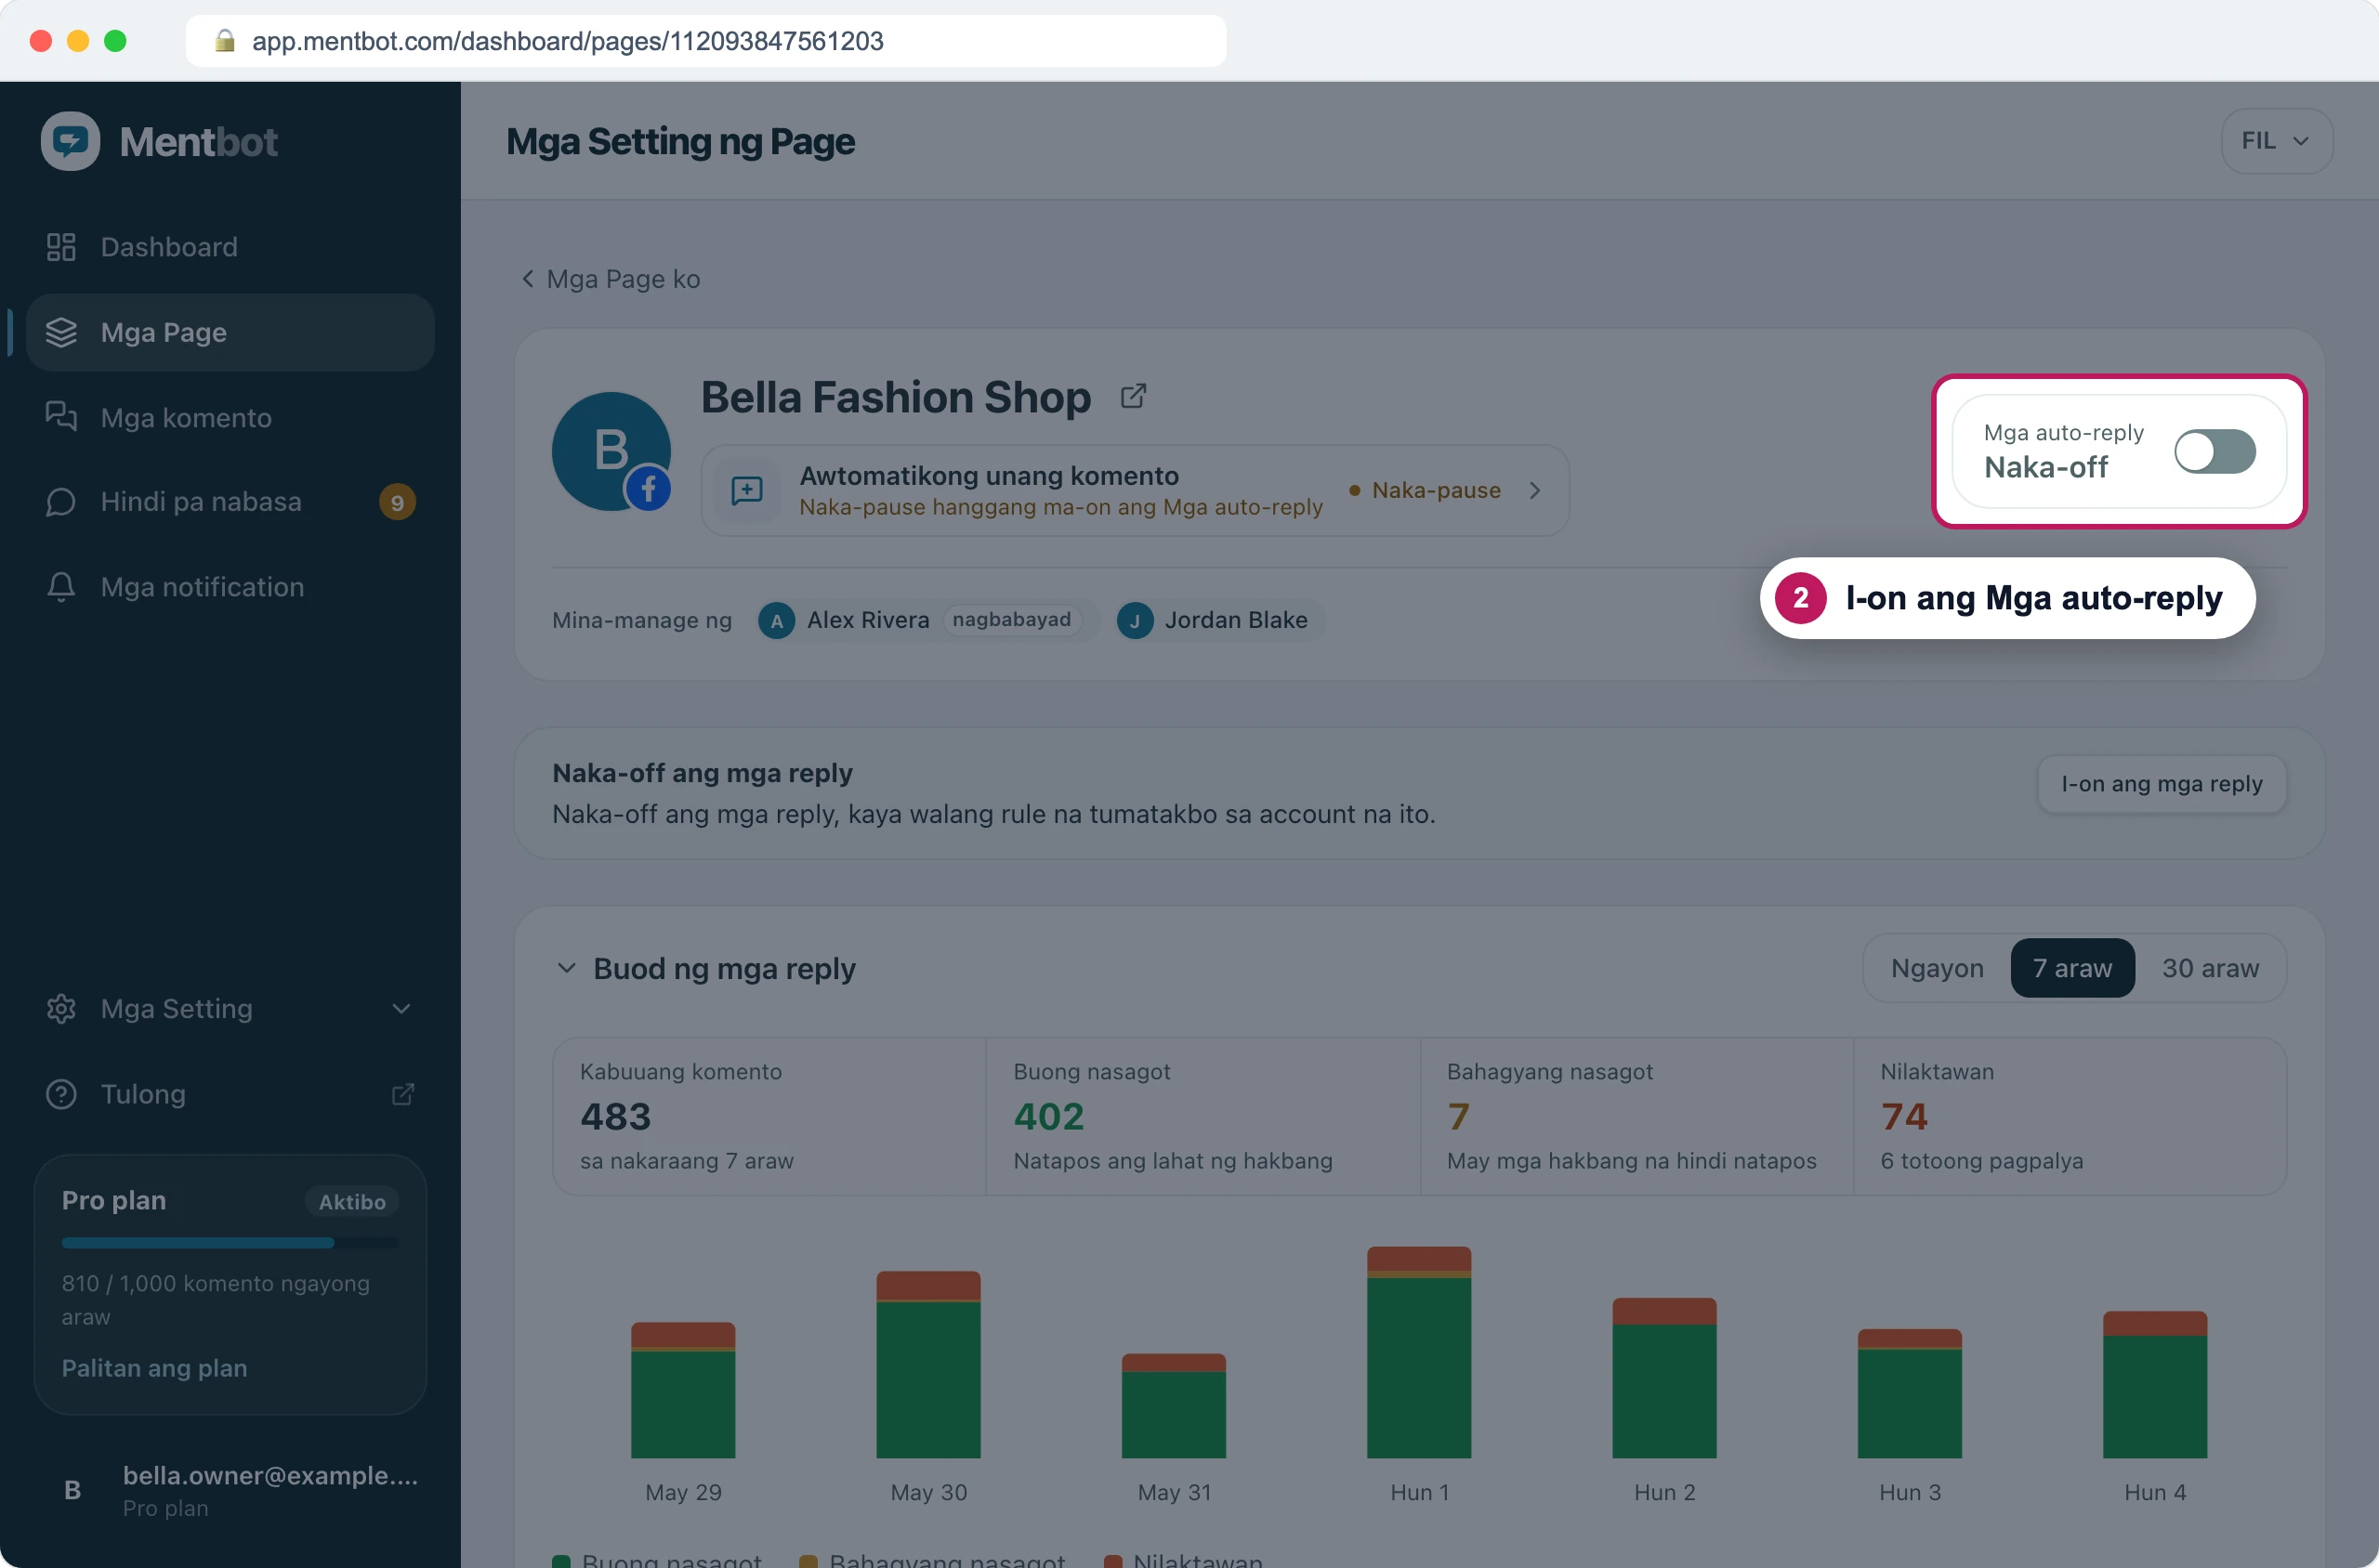
Task: Click the Bahagyang nasagot 7 value
Action: point(1458,1116)
